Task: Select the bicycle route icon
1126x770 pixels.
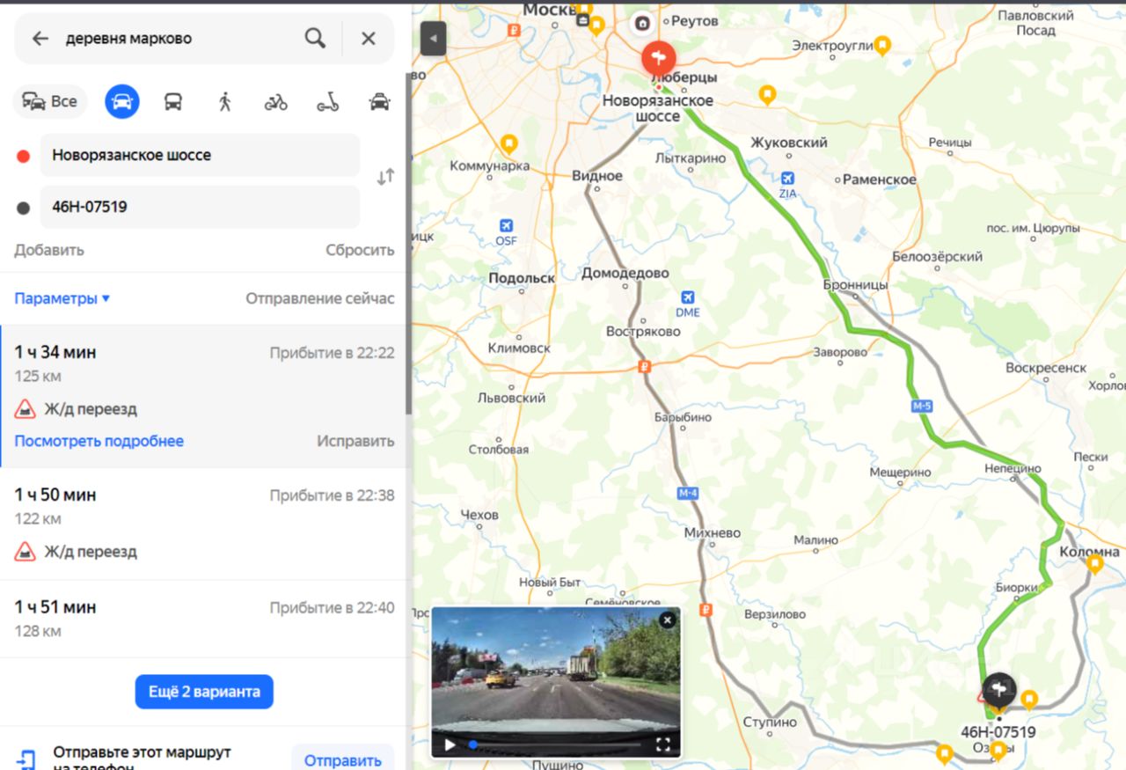Action: [276, 102]
